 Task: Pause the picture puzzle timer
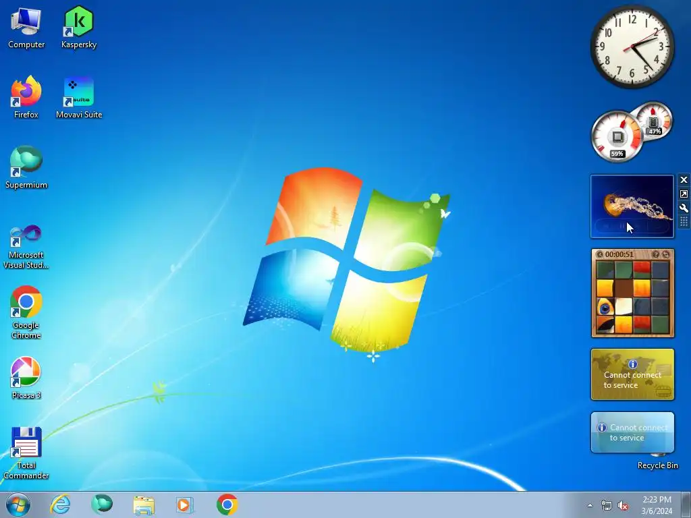coord(599,254)
